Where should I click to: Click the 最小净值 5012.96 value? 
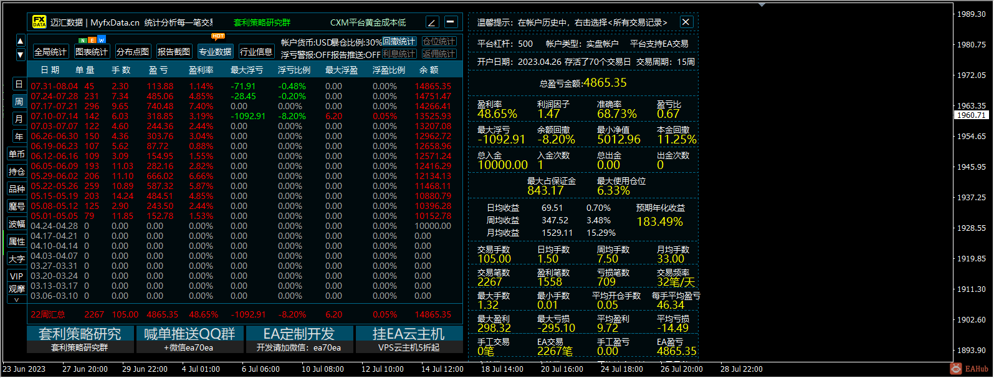pyautogui.click(x=619, y=139)
